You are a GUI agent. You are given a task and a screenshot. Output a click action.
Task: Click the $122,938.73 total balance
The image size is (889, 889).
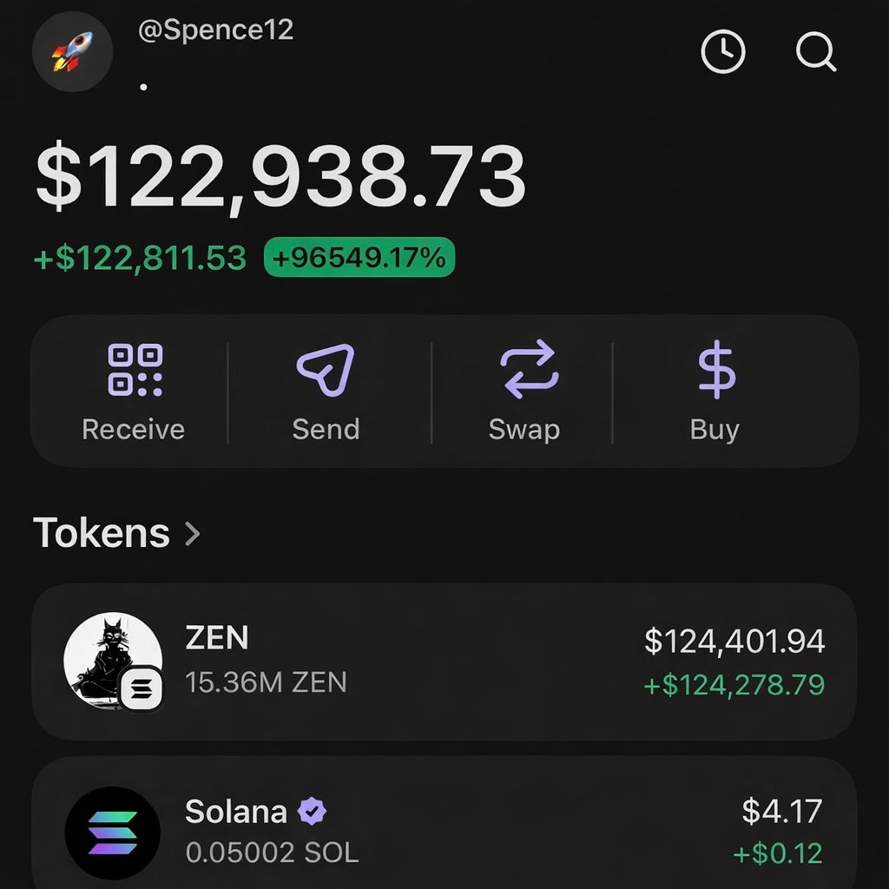[x=280, y=178]
